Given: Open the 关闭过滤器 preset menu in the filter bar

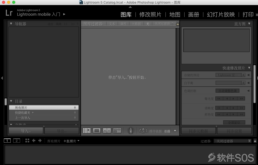Looking at the screenshot, I should [164, 24].
